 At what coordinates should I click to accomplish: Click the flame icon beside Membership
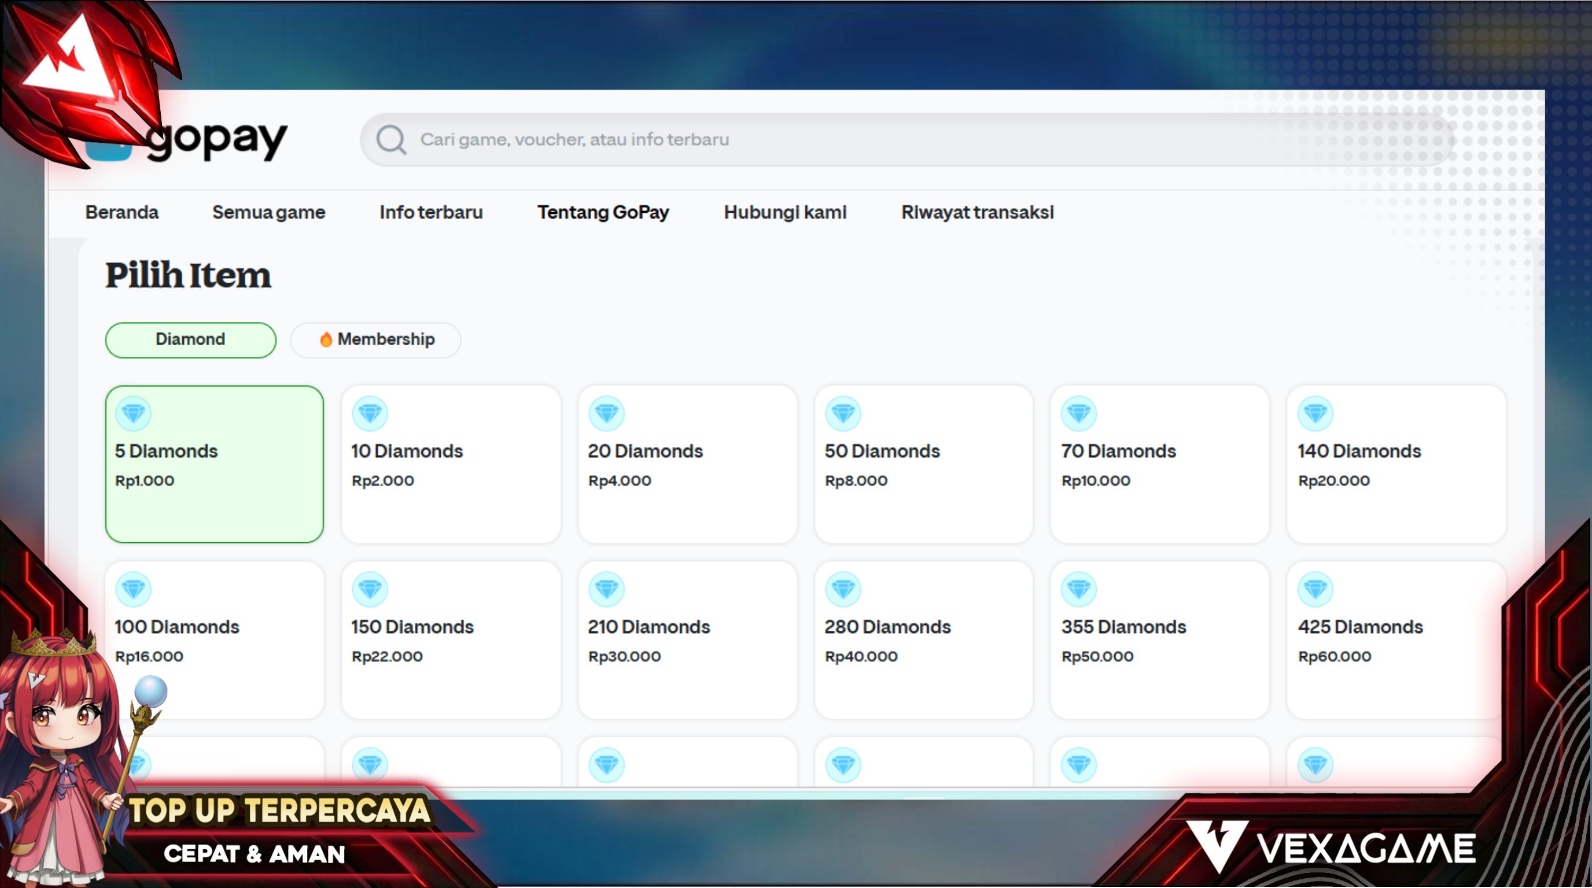click(x=326, y=339)
